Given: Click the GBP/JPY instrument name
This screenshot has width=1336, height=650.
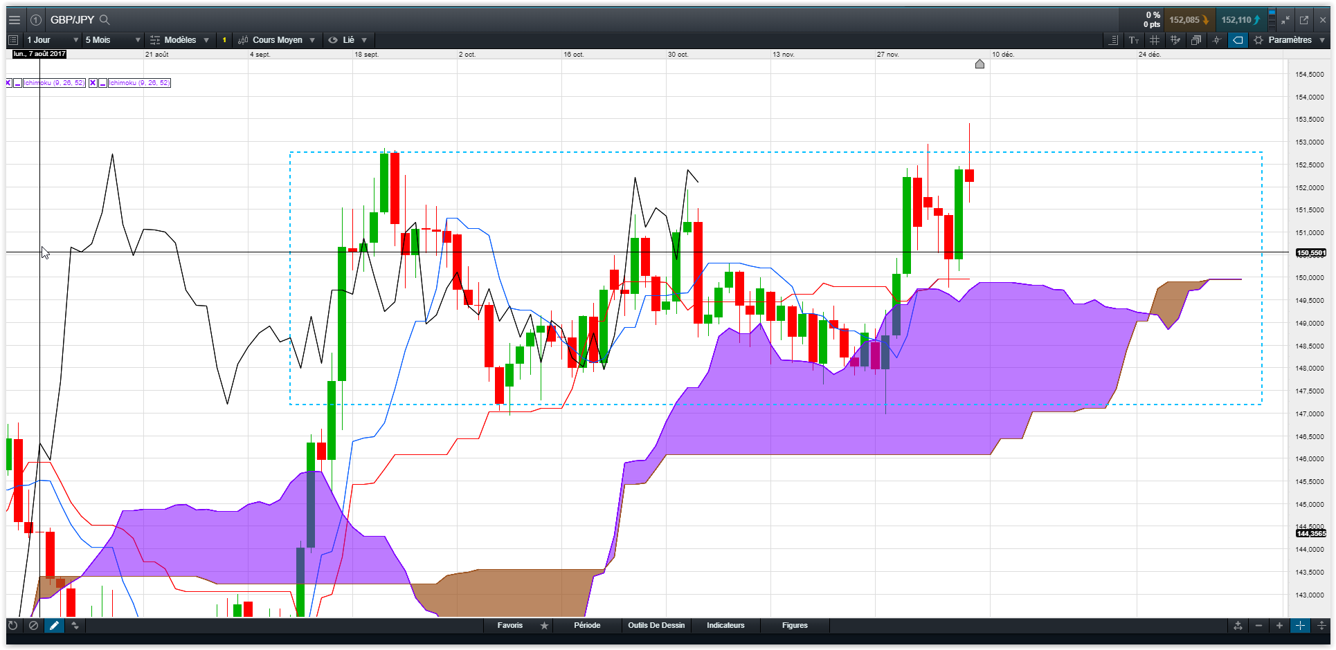Looking at the screenshot, I should [x=72, y=20].
